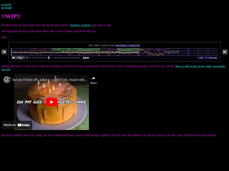Click the song pattern timeline visualization

tap(114, 52)
